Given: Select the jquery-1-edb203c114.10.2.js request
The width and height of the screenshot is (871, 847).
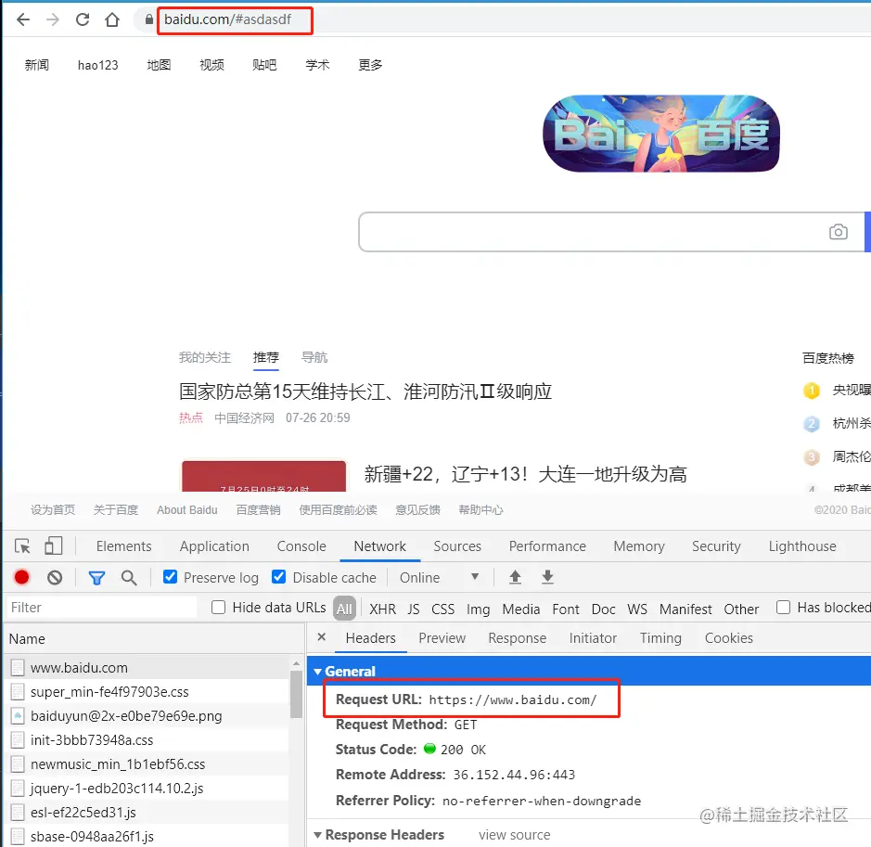Looking at the screenshot, I should coord(147,789).
